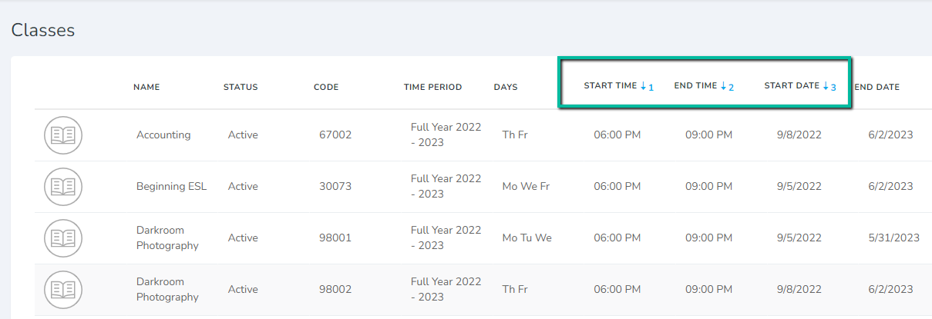Click the Accounting class book icon
The height and width of the screenshot is (319, 932).
62,135
